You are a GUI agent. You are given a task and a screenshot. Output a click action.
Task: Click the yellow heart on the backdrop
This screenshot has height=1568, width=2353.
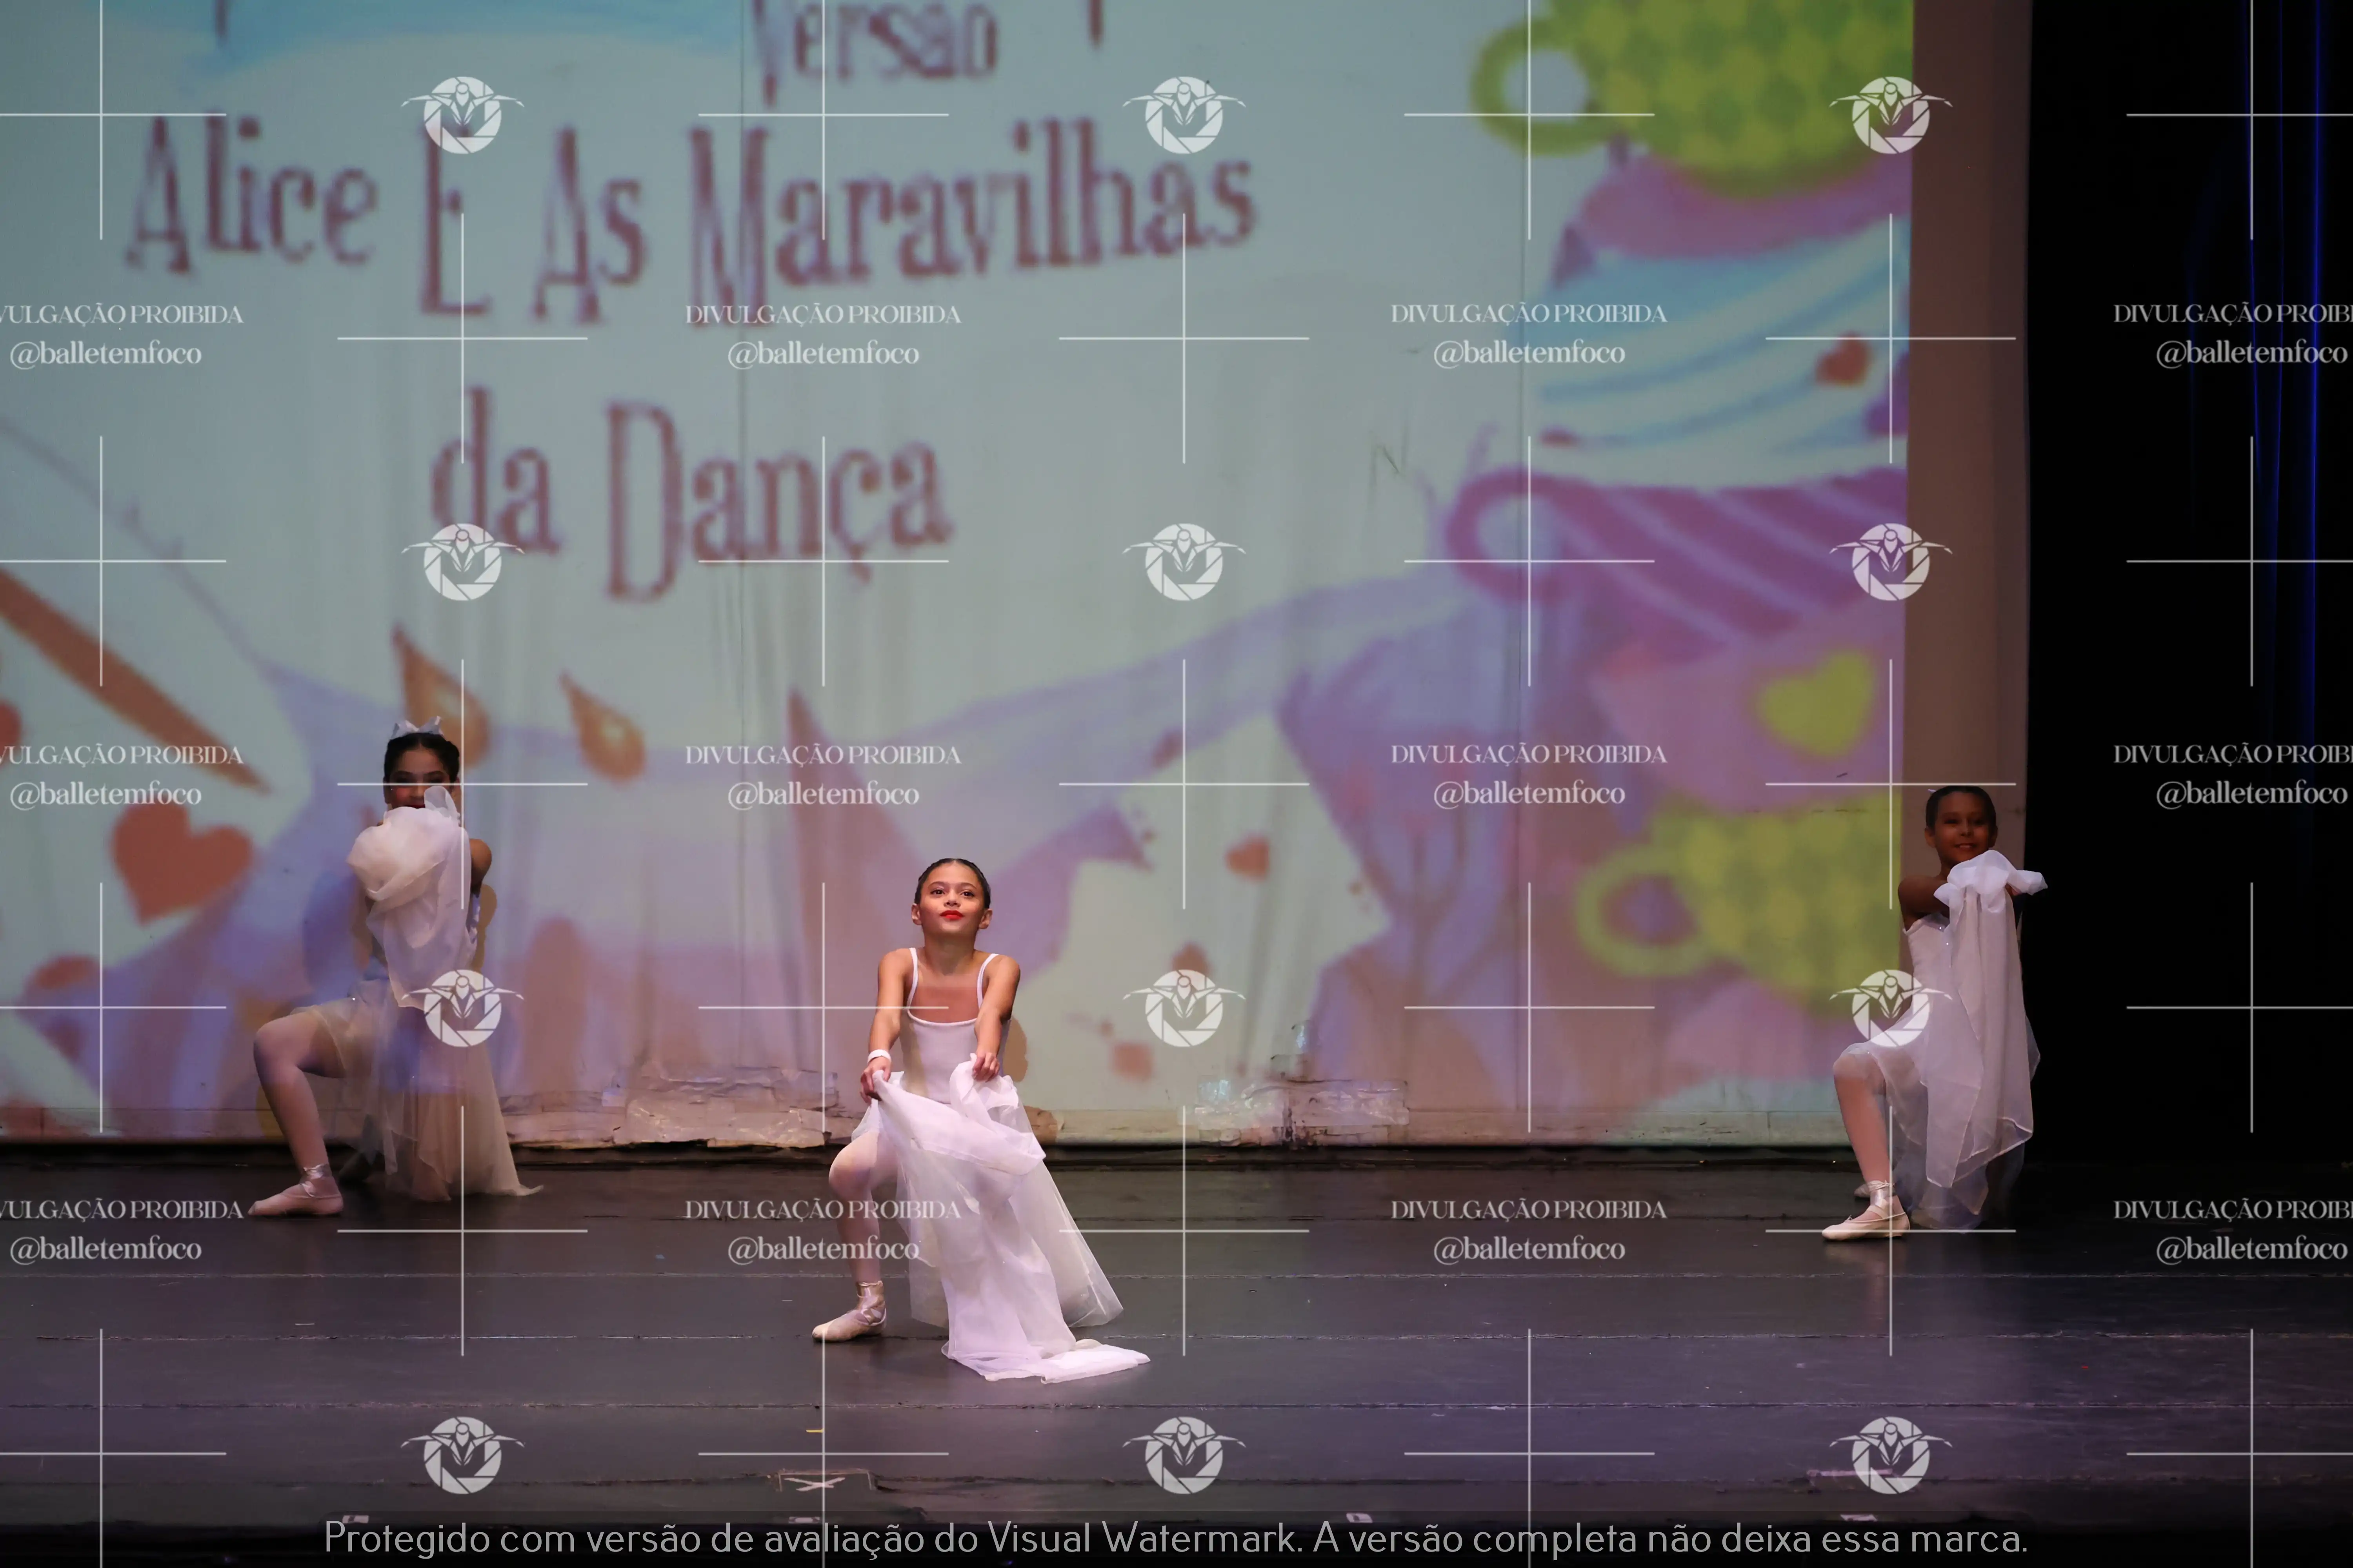1818,703
